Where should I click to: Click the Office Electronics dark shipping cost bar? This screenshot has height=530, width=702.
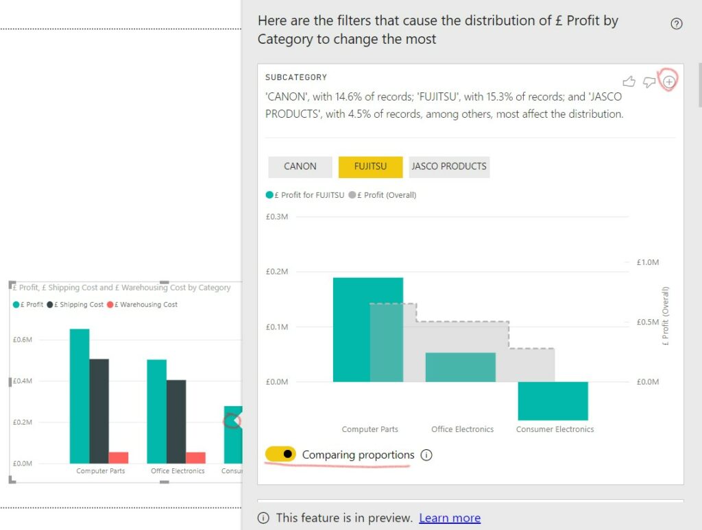tap(176, 422)
